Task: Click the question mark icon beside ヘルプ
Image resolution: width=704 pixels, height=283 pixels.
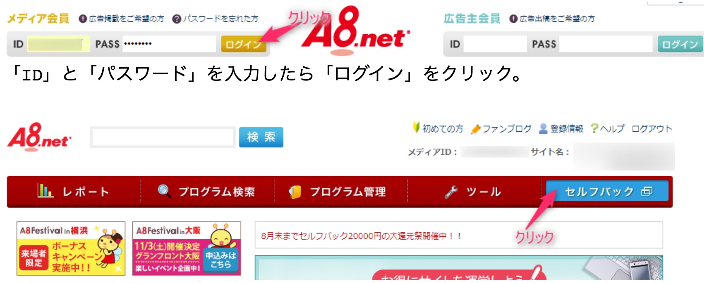Action: click(594, 129)
